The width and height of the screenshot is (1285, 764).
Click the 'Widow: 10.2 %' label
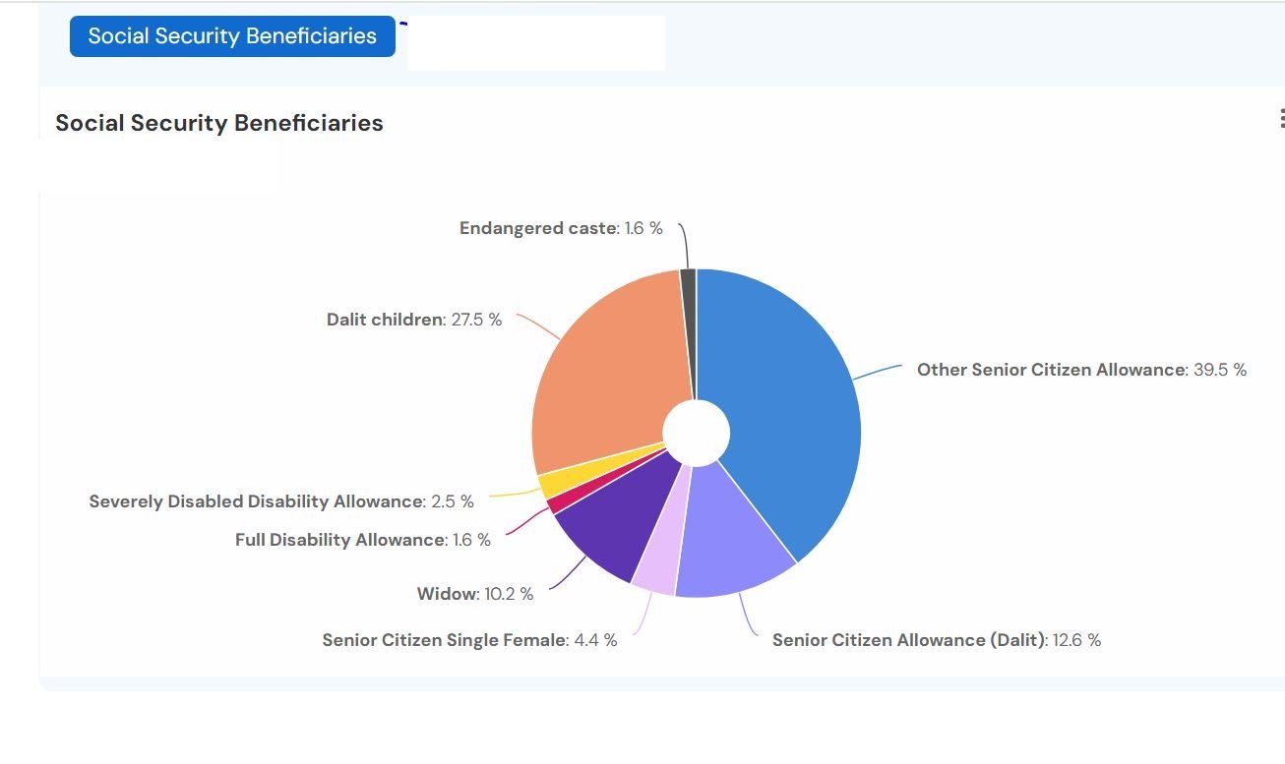pos(475,594)
